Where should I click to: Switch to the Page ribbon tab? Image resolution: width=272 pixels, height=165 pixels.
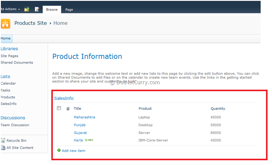[x=69, y=10]
